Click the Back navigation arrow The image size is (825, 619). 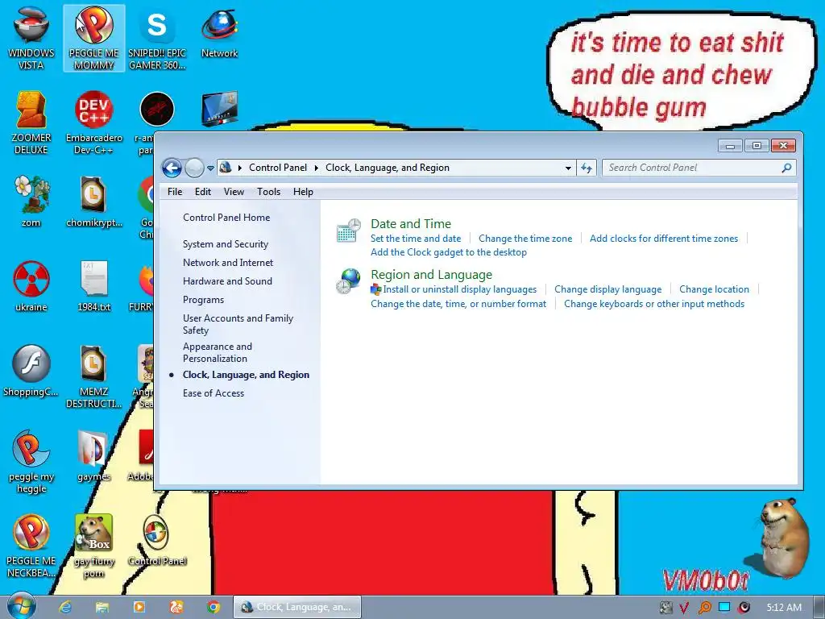tap(172, 168)
